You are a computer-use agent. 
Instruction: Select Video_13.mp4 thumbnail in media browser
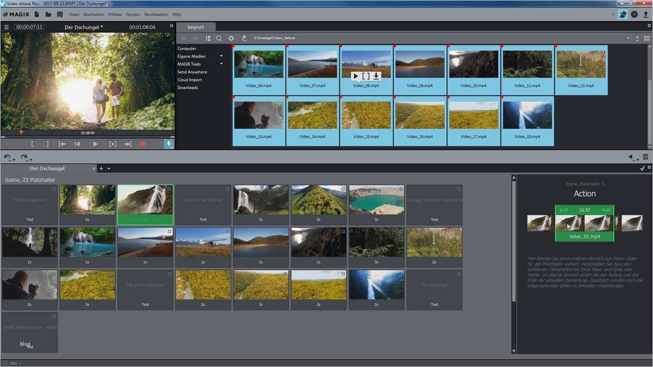point(259,121)
